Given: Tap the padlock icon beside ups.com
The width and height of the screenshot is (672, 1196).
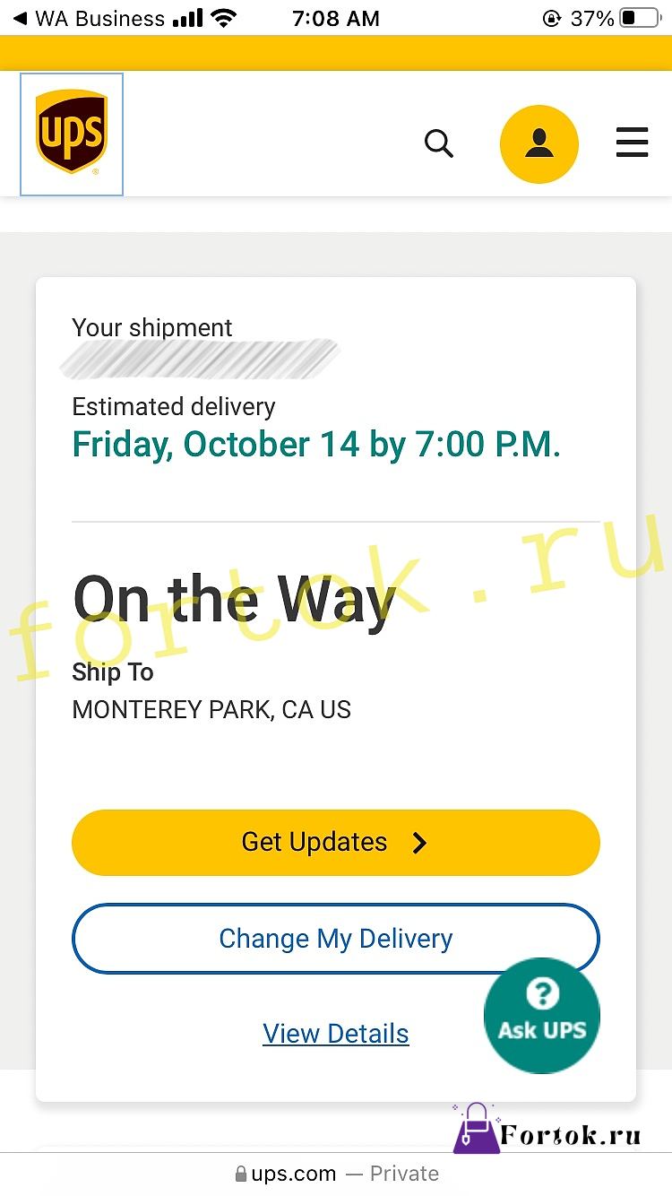Looking at the screenshot, I should point(240,1174).
